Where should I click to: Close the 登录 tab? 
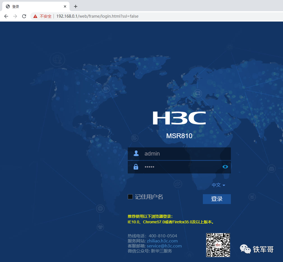tap(65, 6)
